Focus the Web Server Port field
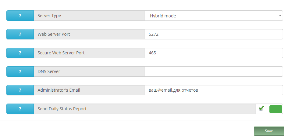This screenshot has width=288, height=139. point(213,34)
